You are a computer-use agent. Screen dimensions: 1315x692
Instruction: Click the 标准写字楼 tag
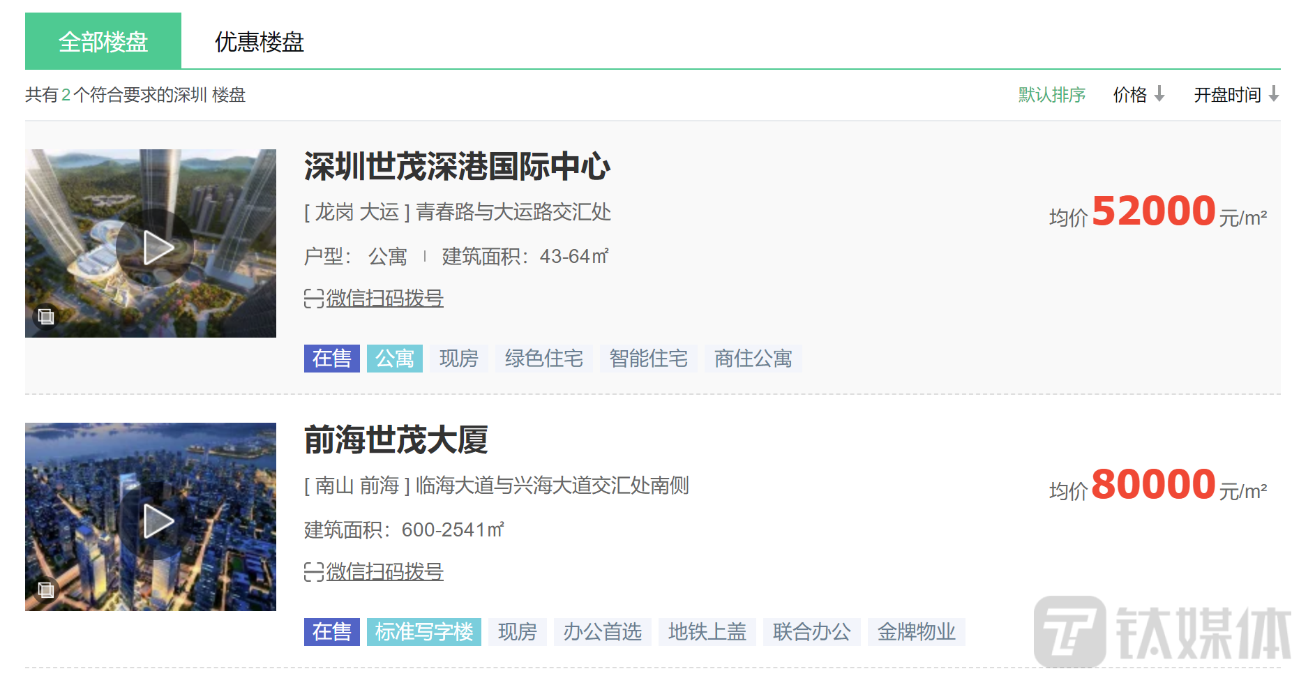coord(424,632)
